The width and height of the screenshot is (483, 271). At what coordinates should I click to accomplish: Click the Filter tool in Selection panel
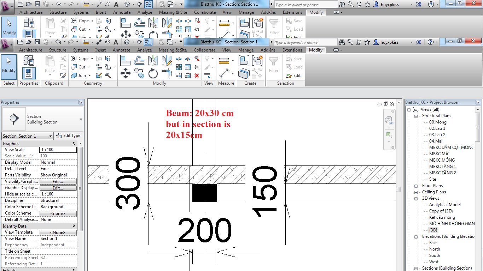coord(274,64)
